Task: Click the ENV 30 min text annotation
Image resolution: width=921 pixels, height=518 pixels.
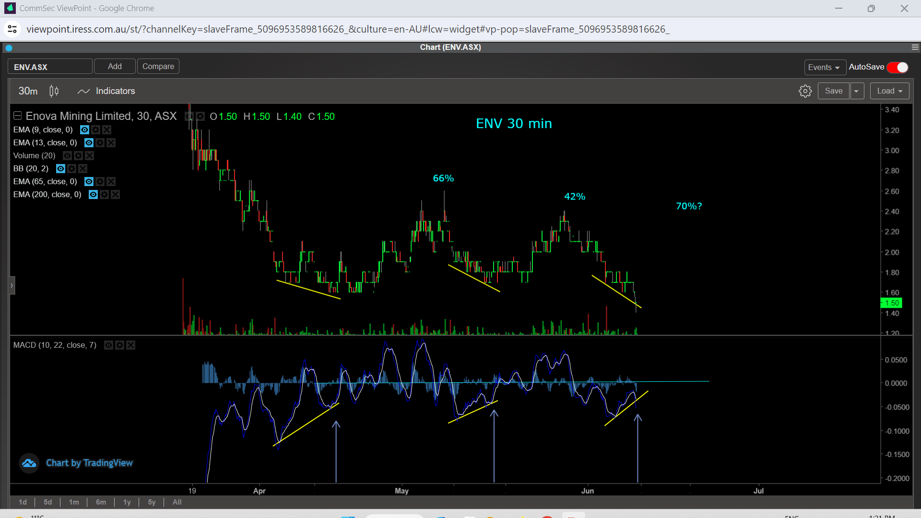Action: 514,124
